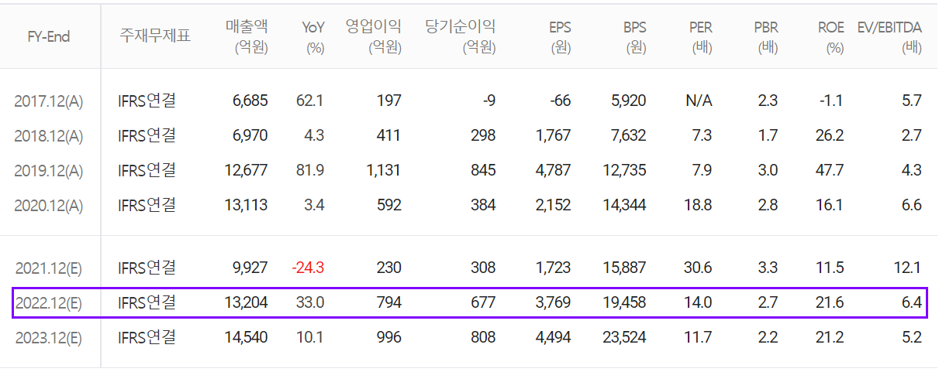
Task: Click the 2023 EV/EBITDA value 5.2
Action: 912,338
